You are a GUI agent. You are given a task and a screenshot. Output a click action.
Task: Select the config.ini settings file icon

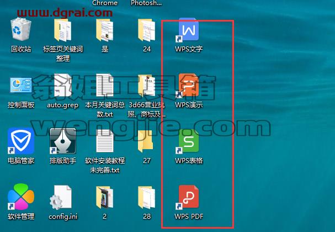(61, 197)
